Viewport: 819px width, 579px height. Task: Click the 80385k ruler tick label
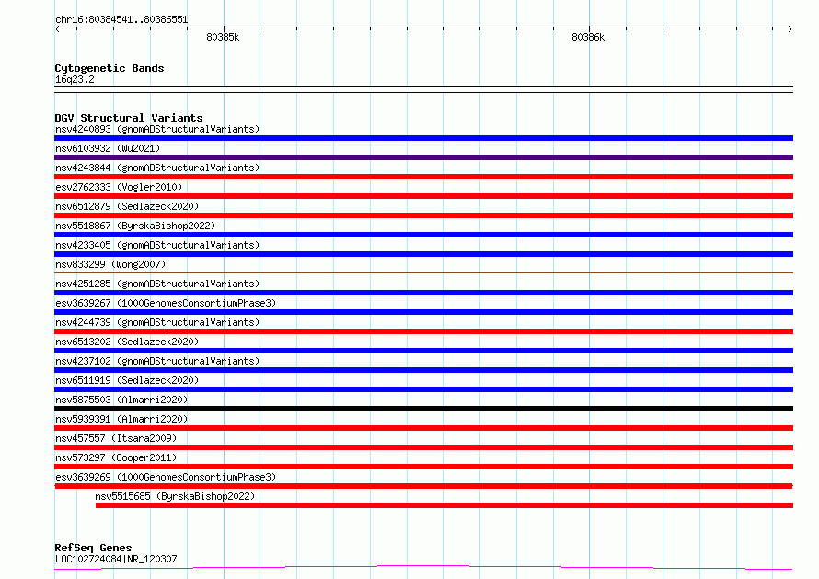[223, 37]
